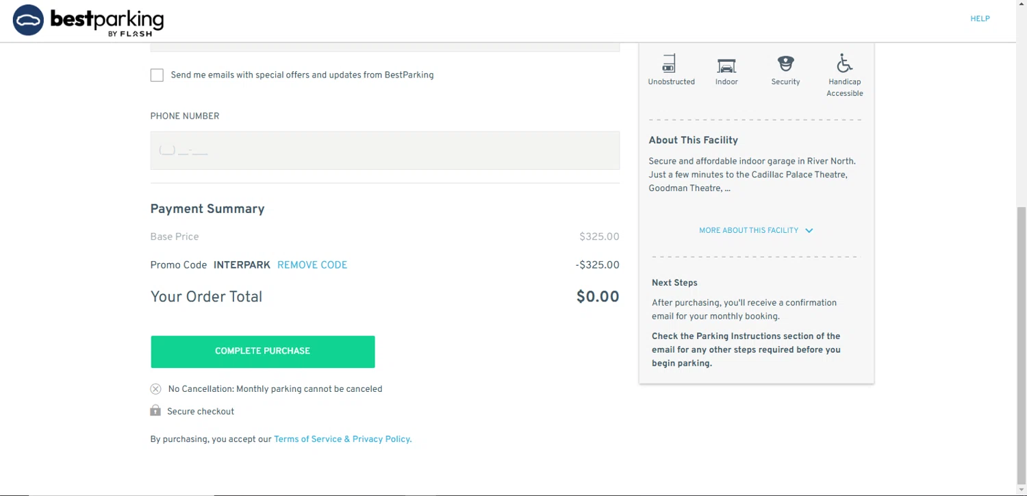Expand More About This Facility
The image size is (1027, 496).
coord(756,230)
